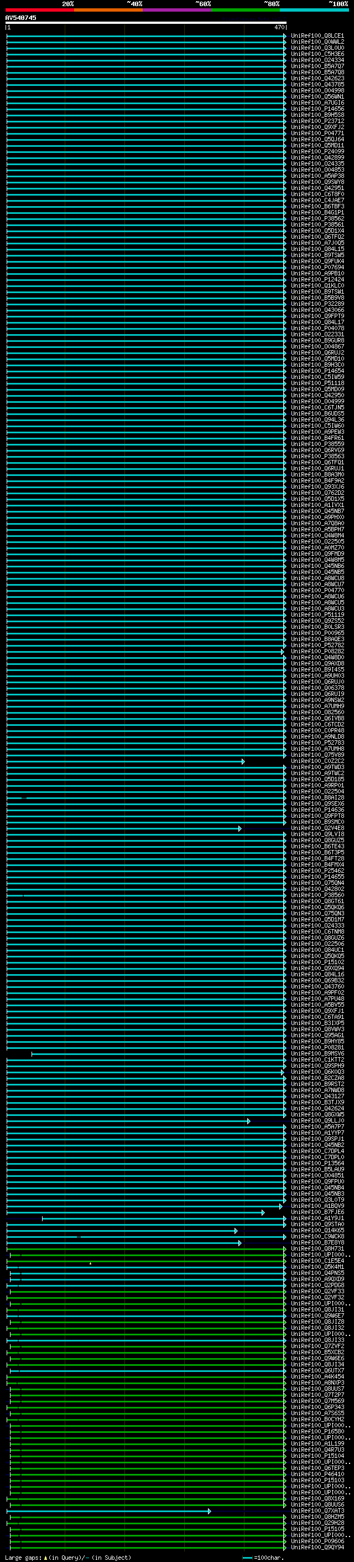This screenshot has height=1562, width=354.
Task: Click the white query sequence bar
Action: coord(146,22)
